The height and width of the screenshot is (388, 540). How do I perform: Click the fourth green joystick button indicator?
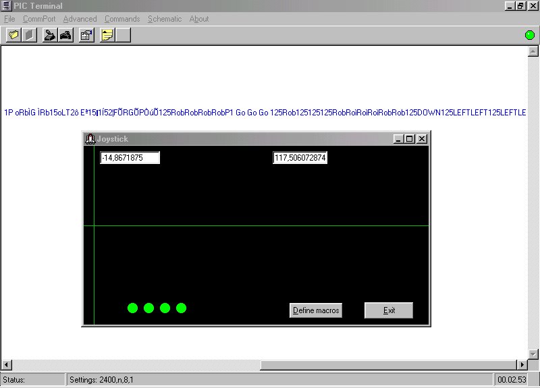pyautogui.click(x=181, y=308)
